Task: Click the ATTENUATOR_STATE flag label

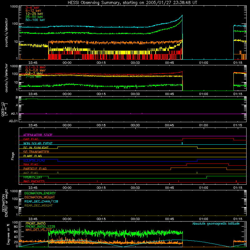Action: coord(38,135)
